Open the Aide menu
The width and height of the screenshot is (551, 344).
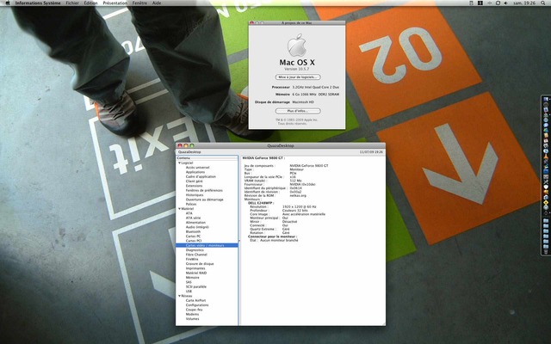[x=157, y=3]
